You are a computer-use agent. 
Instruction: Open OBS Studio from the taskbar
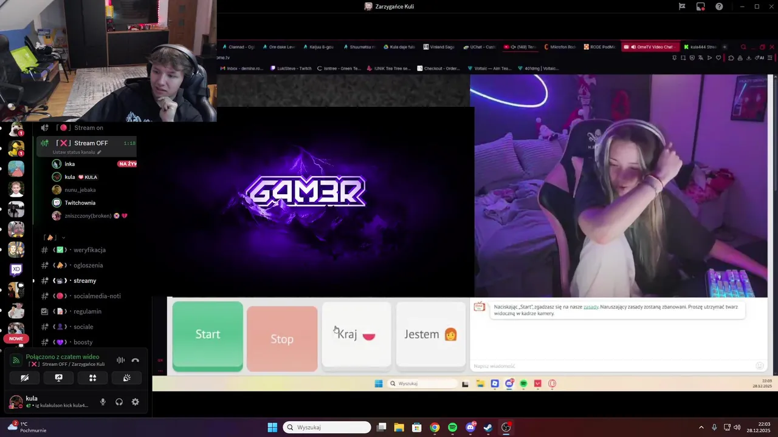tap(506, 427)
